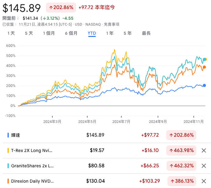Viewport: 211px width, 188px height.
Task: Click the blue endpoint dot on chart
Action: tap(204, 85)
